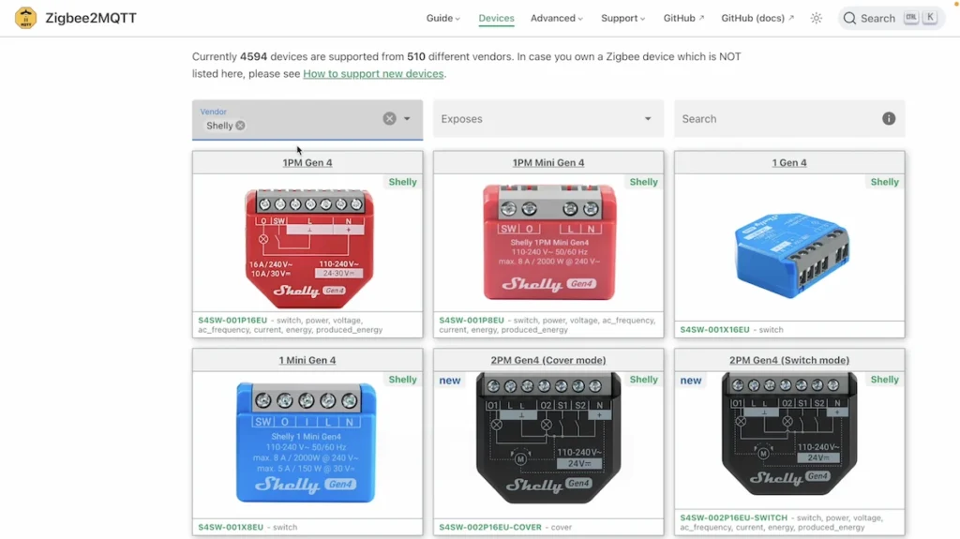Image resolution: width=960 pixels, height=539 pixels.
Task: Open the 1 Mini Gen 4 device image
Action: point(307,443)
